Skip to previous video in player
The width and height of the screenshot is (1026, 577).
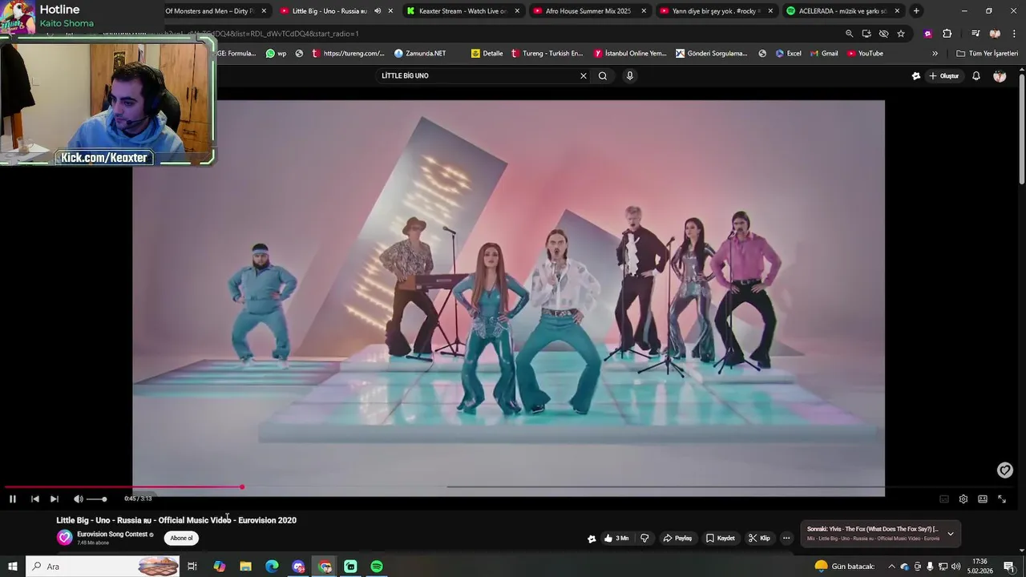(x=34, y=498)
